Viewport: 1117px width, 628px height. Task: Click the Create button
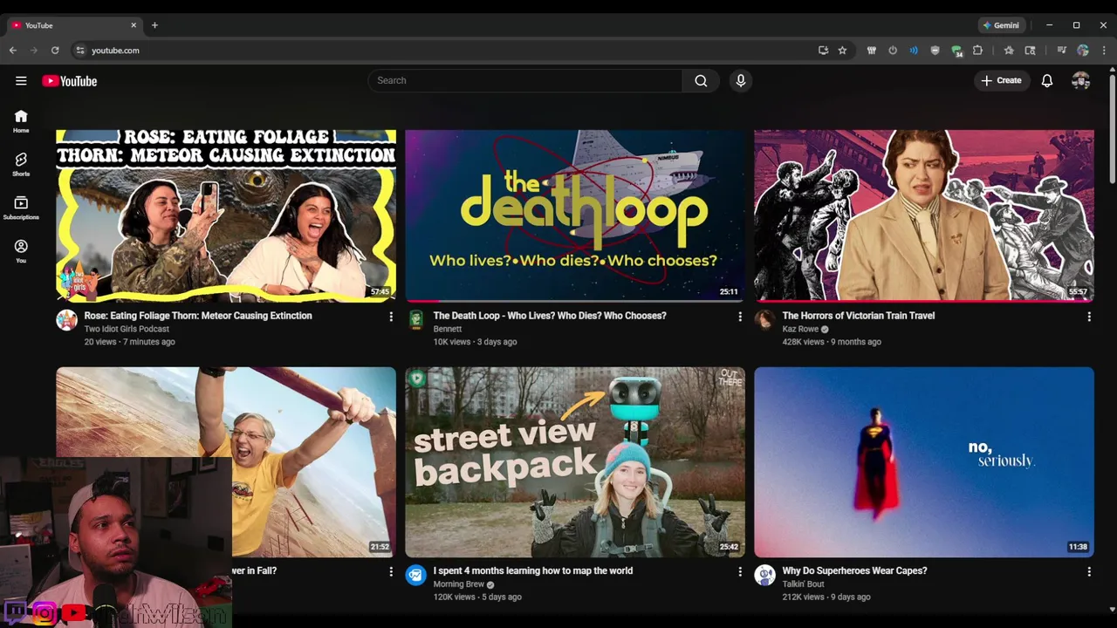(1001, 80)
